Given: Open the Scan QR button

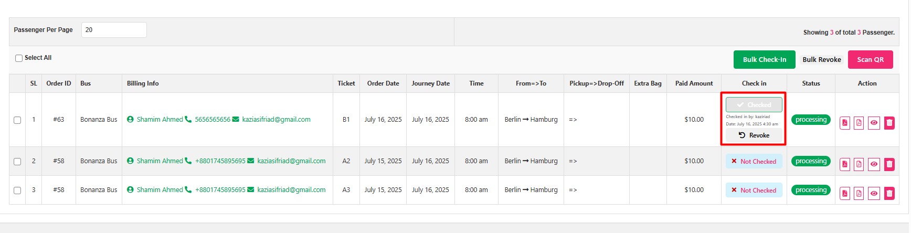Looking at the screenshot, I should pyautogui.click(x=870, y=60).
